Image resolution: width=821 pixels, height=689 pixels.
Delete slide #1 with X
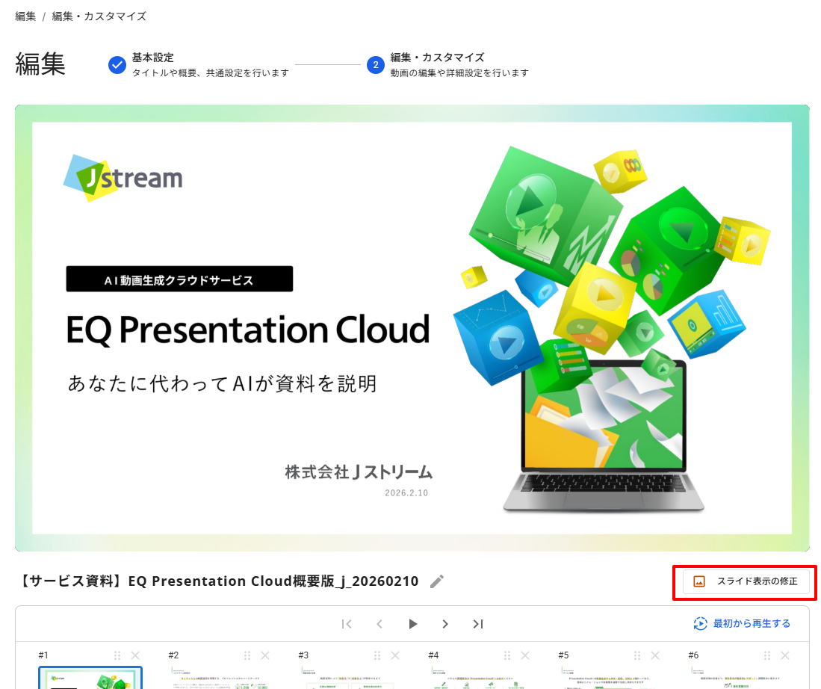(135, 655)
